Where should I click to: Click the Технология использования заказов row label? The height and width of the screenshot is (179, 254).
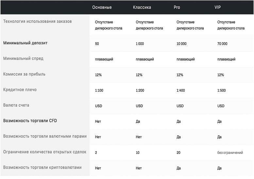[37, 22]
